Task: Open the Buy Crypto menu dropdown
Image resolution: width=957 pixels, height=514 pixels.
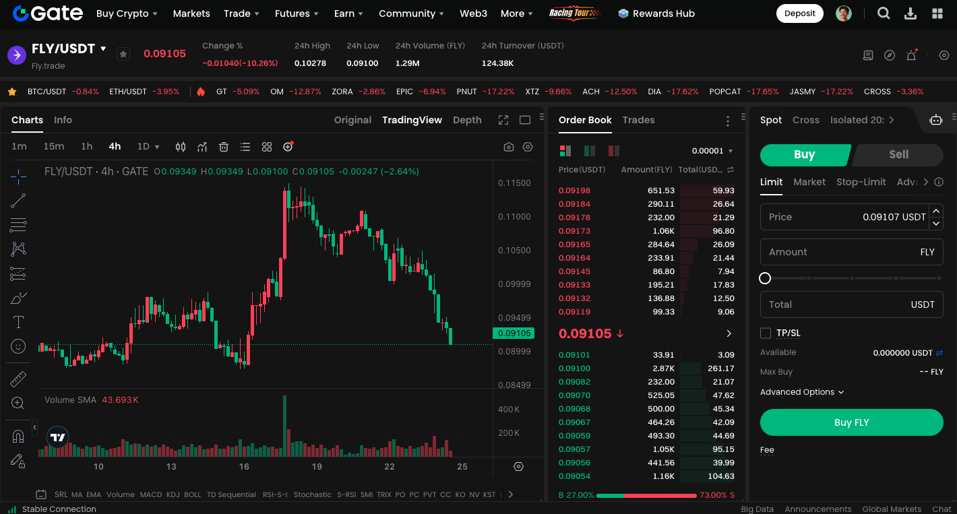Action: [x=127, y=13]
